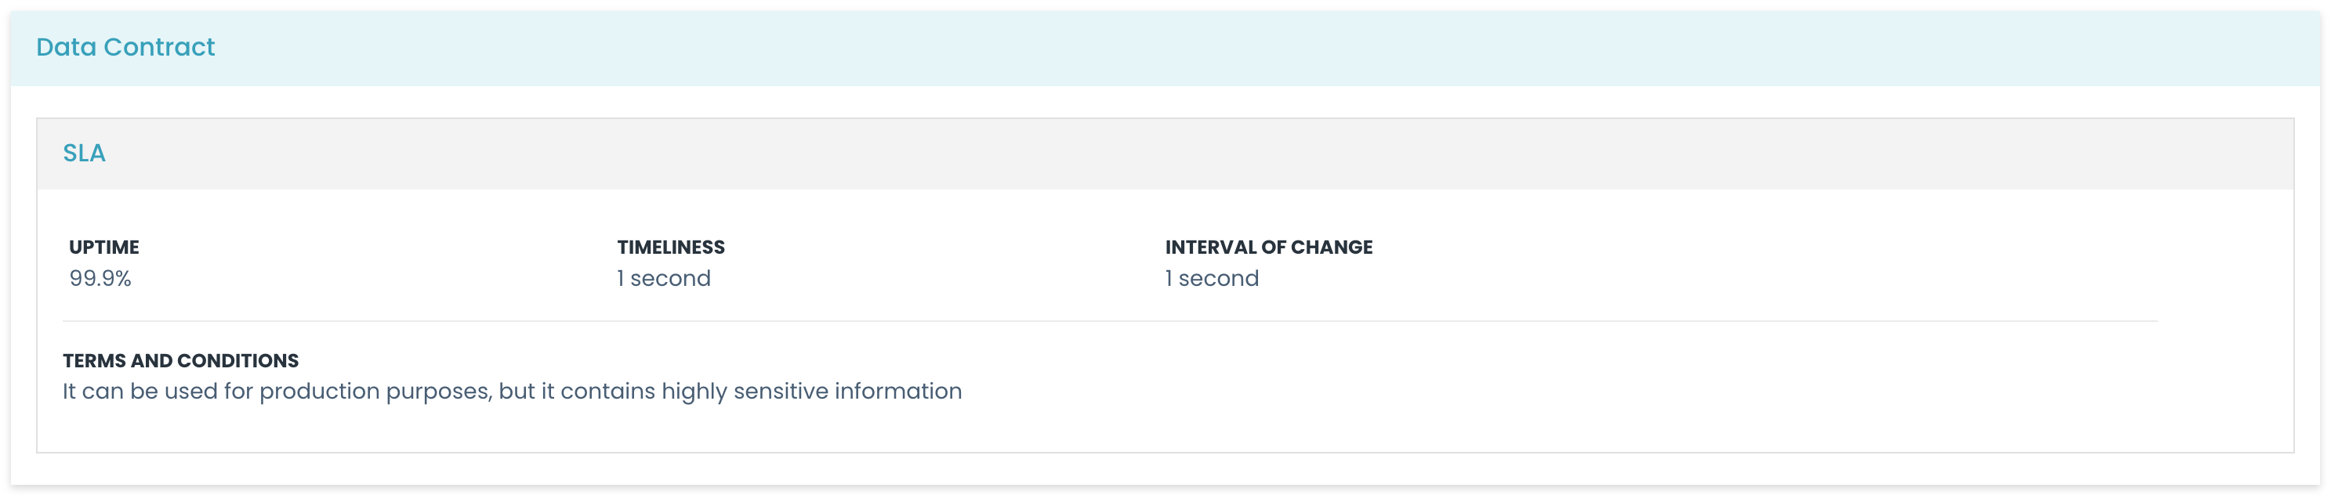This screenshot has width=2331, height=495.
Task: Select the UPTIME field label
Action: [104, 247]
